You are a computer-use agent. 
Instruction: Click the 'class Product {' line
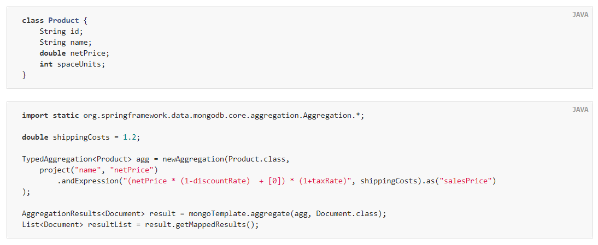tap(55, 21)
